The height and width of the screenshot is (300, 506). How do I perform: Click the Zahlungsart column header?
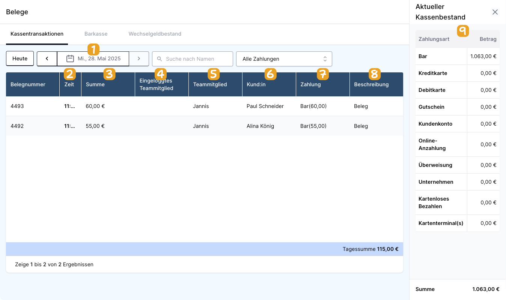point(434,39)
